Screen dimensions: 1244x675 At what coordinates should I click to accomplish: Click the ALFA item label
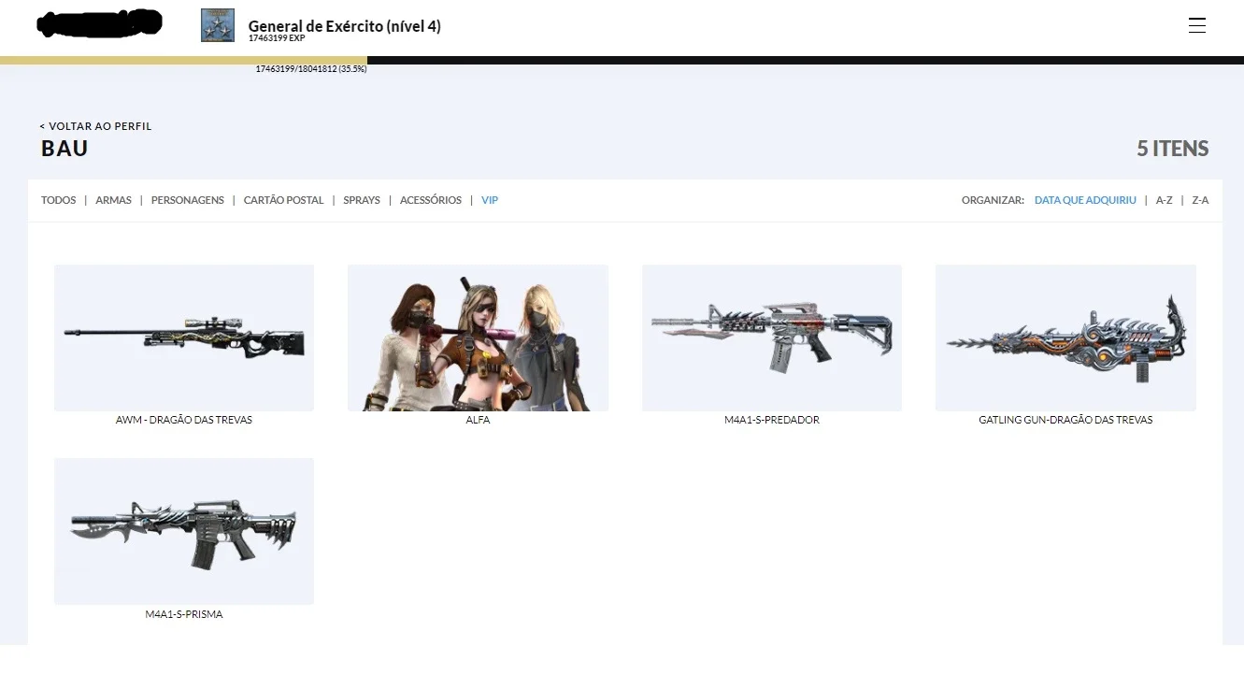click(478, 420)
